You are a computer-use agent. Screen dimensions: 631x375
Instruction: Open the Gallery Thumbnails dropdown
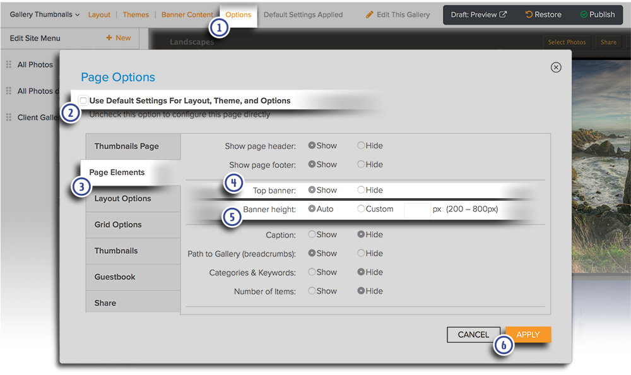(45, 15)
